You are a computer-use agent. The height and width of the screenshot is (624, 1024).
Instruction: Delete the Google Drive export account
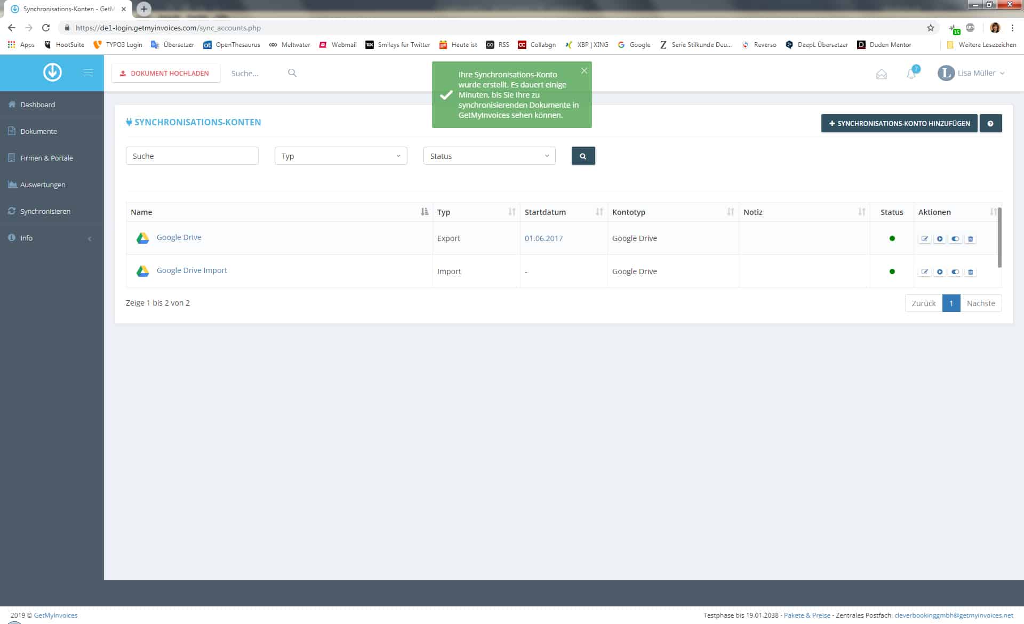click(971, 239)
